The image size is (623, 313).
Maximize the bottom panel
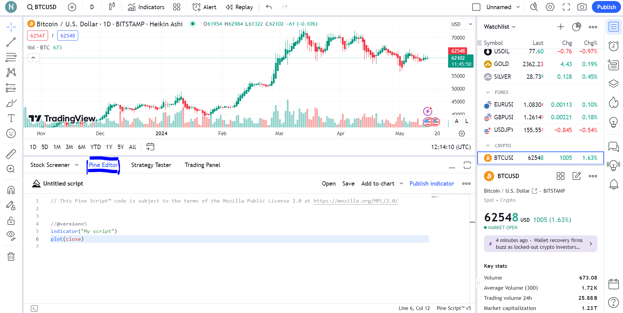[467, 165]
